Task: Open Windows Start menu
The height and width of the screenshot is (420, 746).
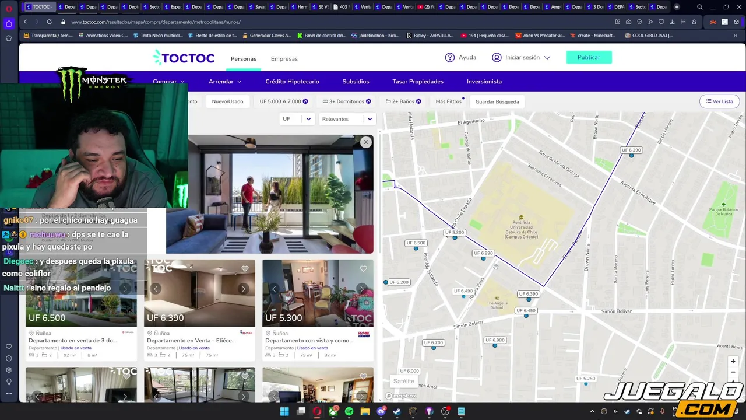Action: coord(284,411)
